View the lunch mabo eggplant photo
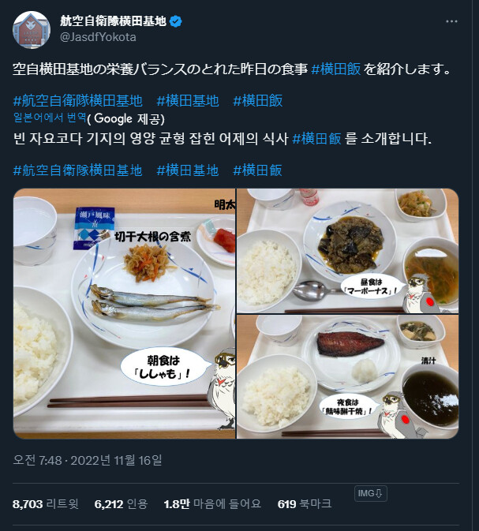This screenshot has height=531, width=479. click(x=347, y=251)
